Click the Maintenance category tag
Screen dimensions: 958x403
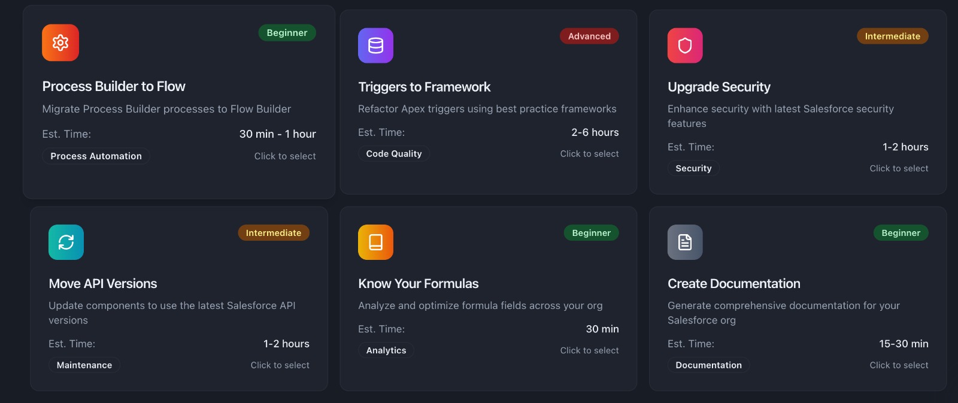coord(84,365)
